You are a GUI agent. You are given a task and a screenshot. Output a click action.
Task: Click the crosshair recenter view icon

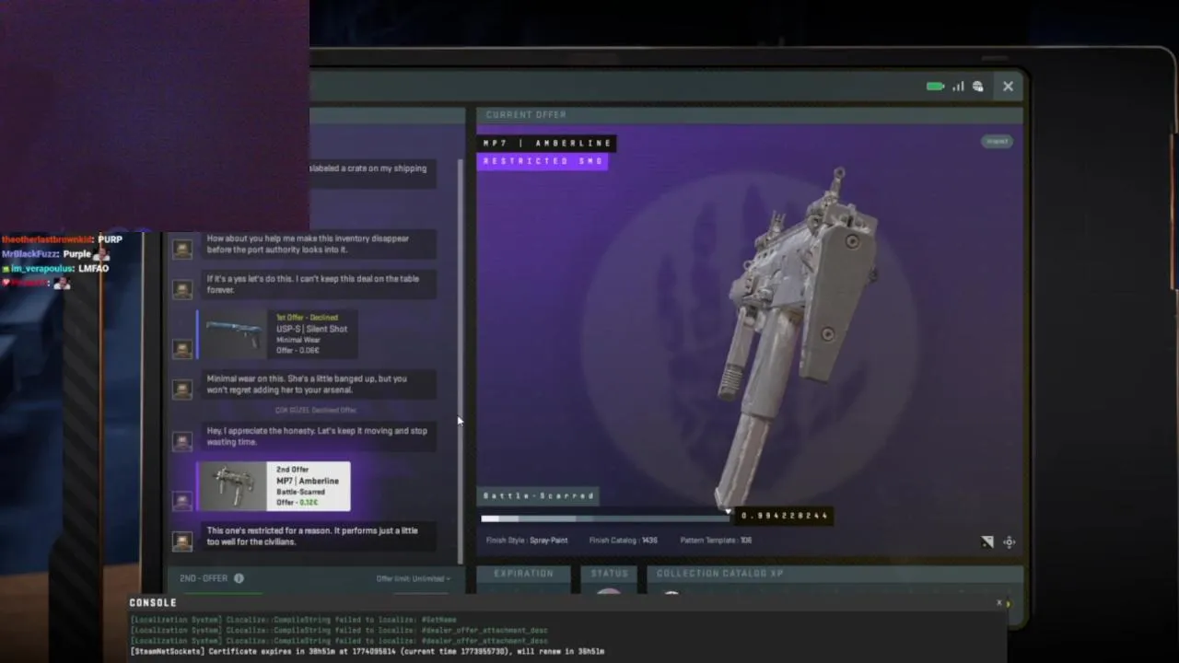coord(1010,542)
